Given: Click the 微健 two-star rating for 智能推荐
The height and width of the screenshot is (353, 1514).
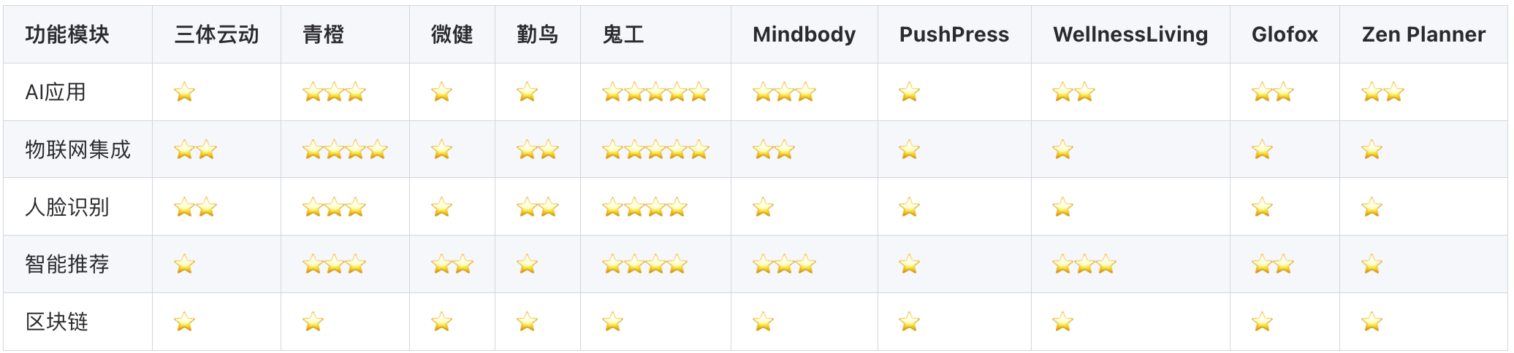Looking at the screenshot, I should 452,265.
